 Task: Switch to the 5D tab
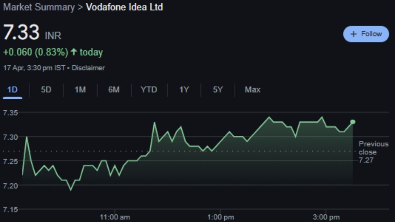(46, 90)
